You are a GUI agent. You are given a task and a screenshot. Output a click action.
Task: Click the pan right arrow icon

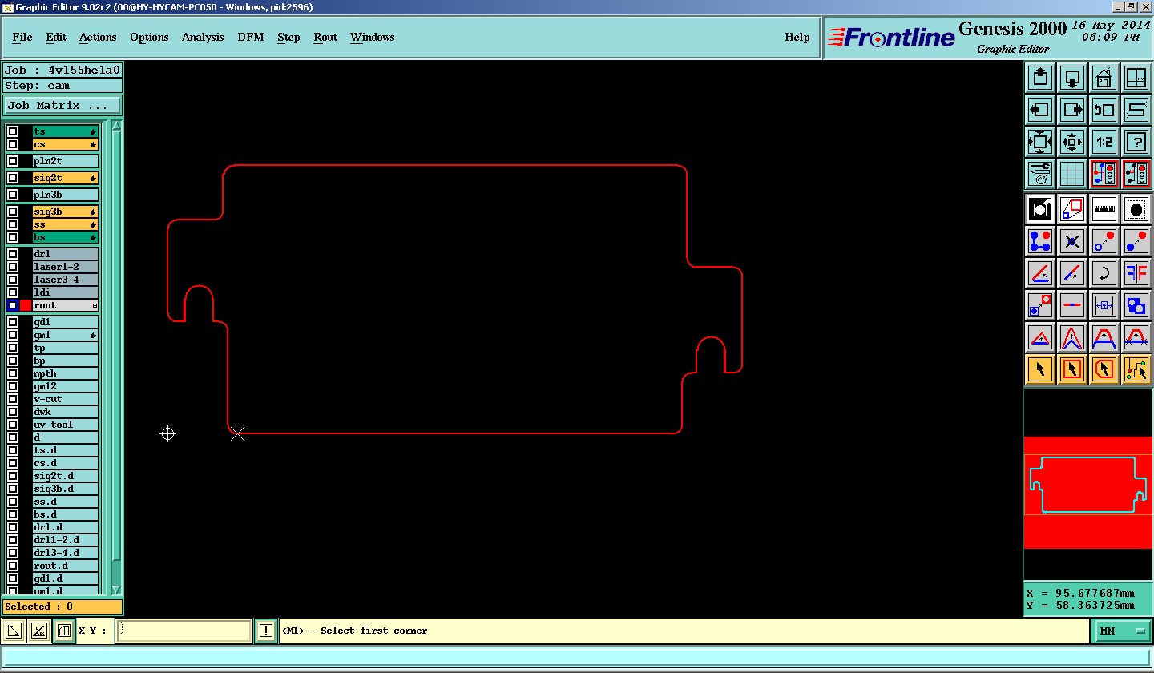(1072, 110)
